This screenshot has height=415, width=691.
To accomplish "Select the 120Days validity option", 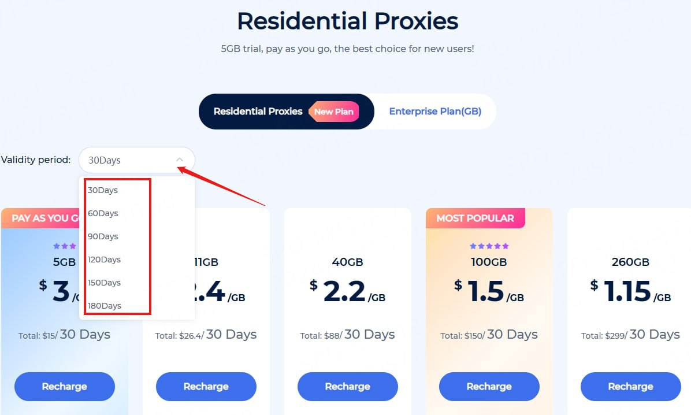I will point(104,260).
